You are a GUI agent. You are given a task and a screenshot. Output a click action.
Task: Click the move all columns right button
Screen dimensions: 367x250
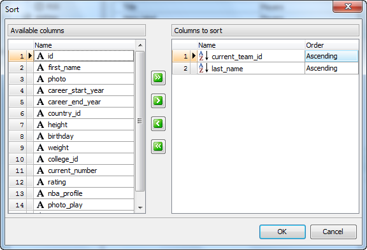point(158,78)
